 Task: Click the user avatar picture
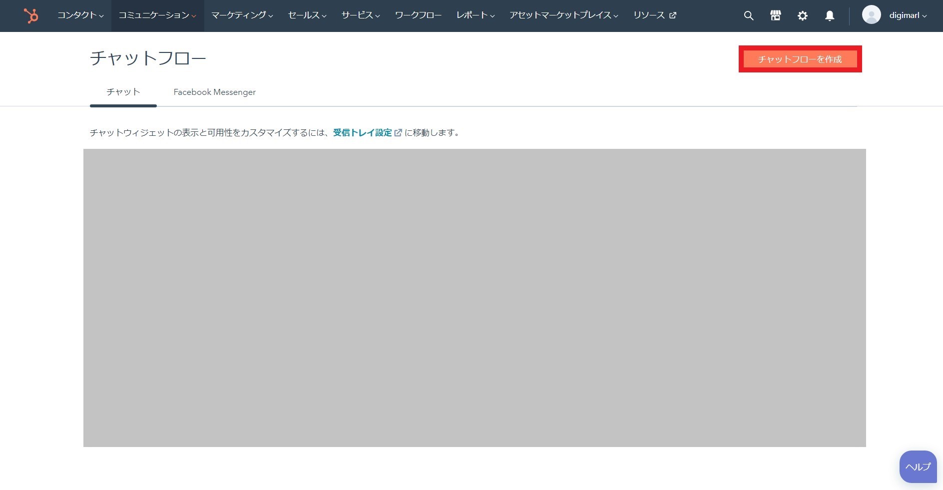point(871,15)
